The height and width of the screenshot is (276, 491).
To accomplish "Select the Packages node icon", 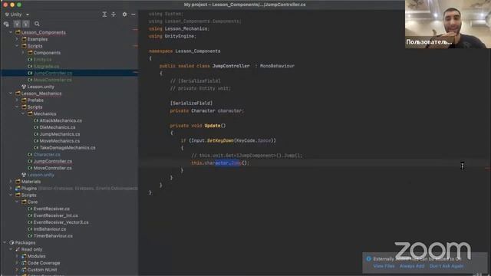I will (12, 242).
